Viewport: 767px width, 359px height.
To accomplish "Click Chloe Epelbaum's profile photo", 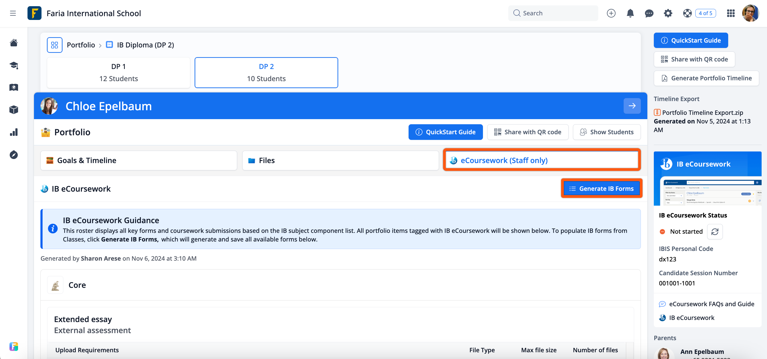I will (49, 106).
